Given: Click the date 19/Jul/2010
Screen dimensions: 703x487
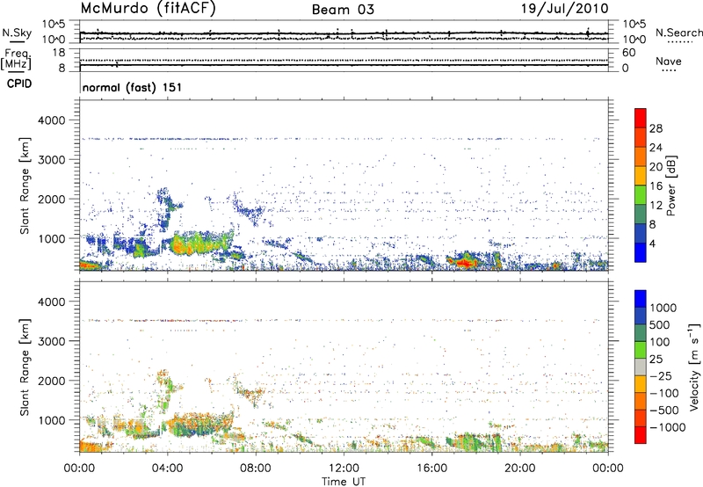Looking at the screenshot, I should [x=564, y=9].
